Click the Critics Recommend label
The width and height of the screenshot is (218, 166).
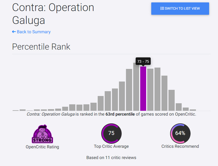point(180,146)
